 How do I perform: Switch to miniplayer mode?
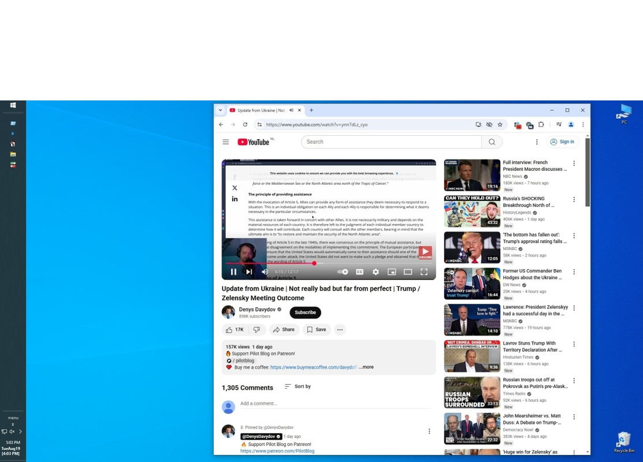(392, 272)
